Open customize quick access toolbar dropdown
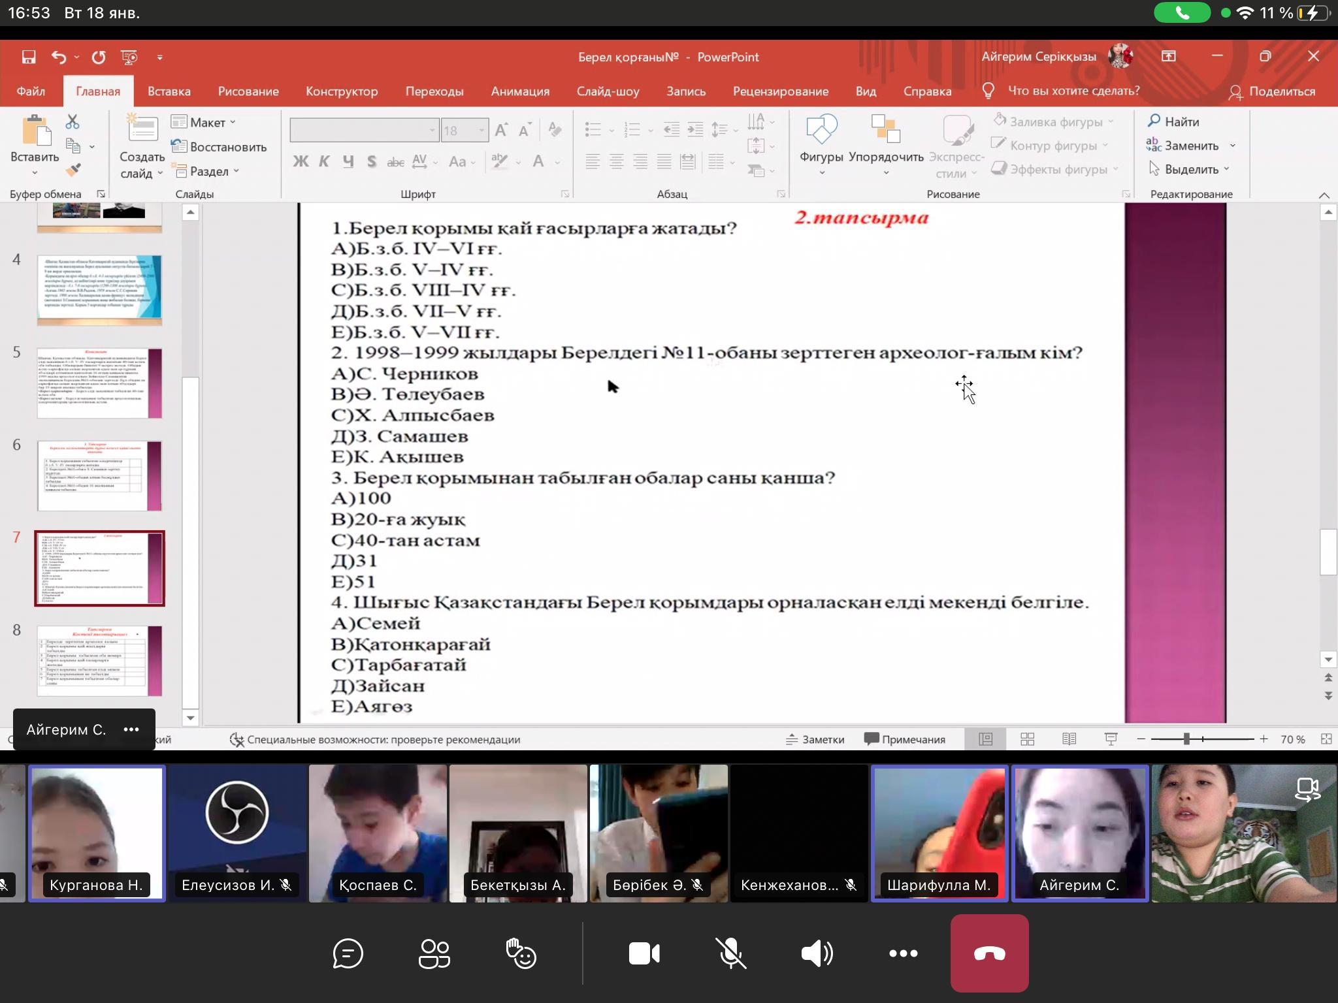 [160, 57]
